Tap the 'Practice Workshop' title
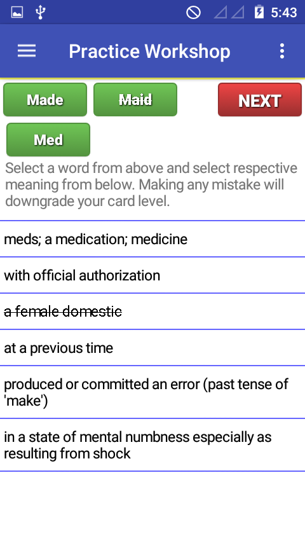Screen dimensions: 305x543 149,52
